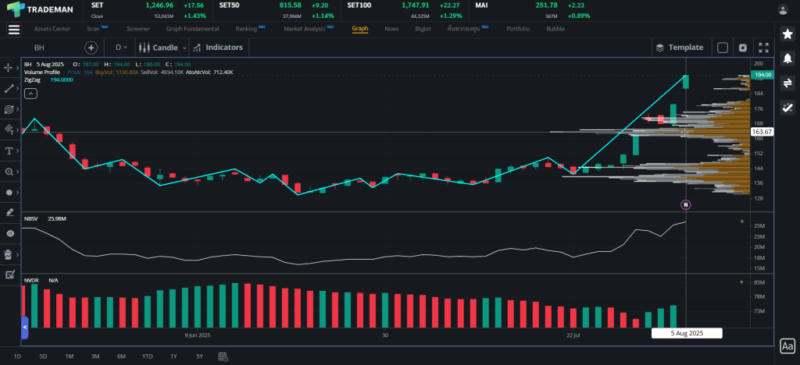
Task: Switch to the Screener tab
Action: point(137,29)
